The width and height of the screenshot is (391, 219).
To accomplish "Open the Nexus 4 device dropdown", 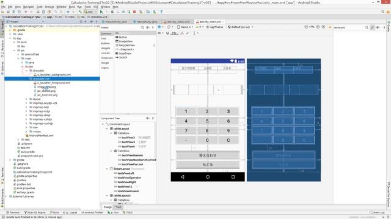I will [x=185, y=27].
